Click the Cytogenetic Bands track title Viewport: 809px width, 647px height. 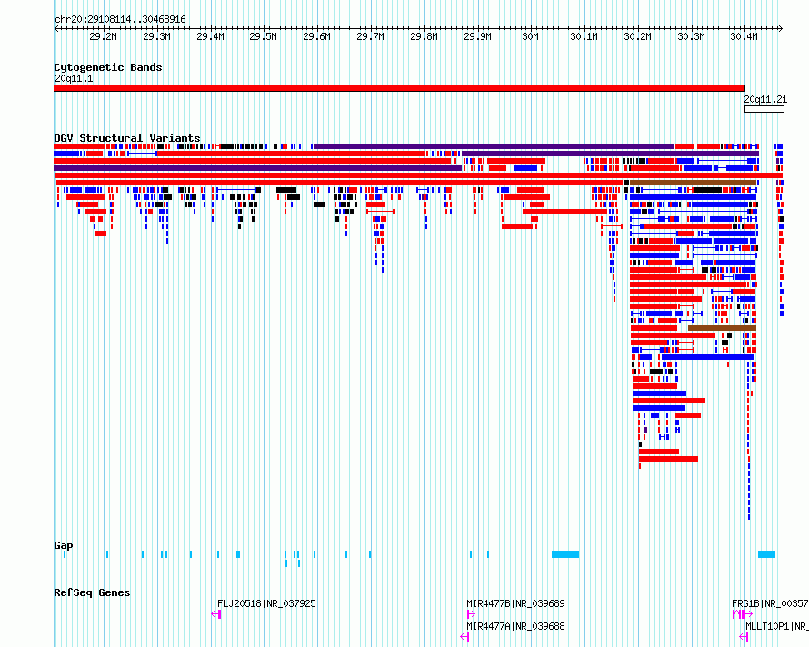108,67
